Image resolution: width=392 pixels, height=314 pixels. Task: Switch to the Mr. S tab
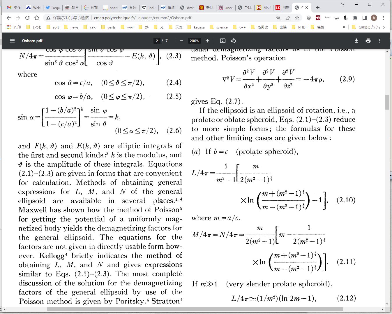(264, 8)
